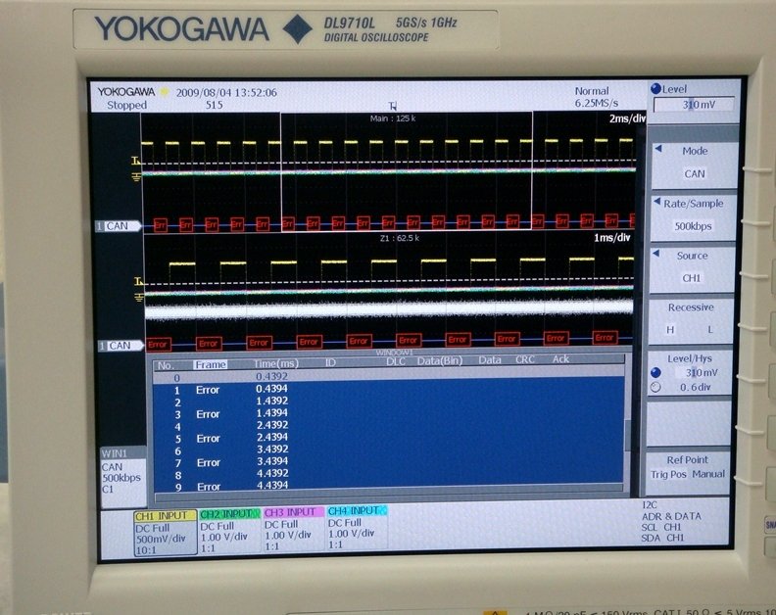Select Error row at 3.4394 ms
This screenshot has height=615, width=776.
click(x=389, y=461)
